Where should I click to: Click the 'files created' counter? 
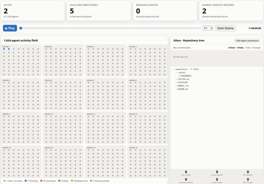186,173
